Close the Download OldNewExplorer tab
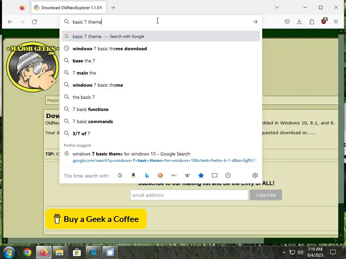 [x=101, y=7]
